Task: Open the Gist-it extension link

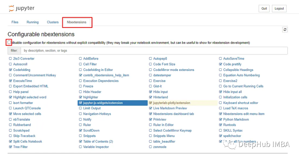Action: [x=158, y=86]
